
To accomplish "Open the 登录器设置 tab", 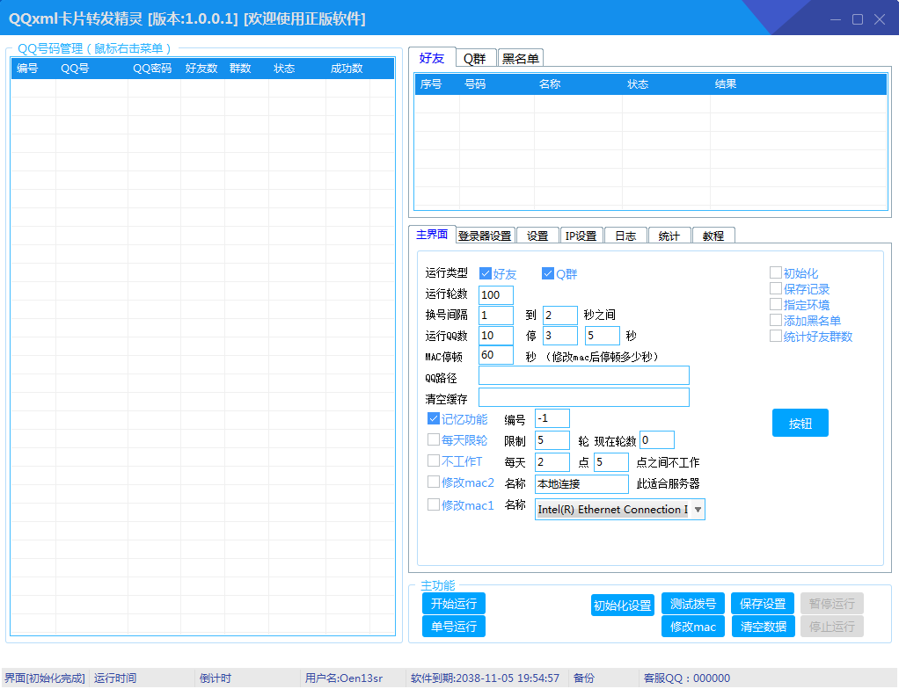I will (485, 236).
